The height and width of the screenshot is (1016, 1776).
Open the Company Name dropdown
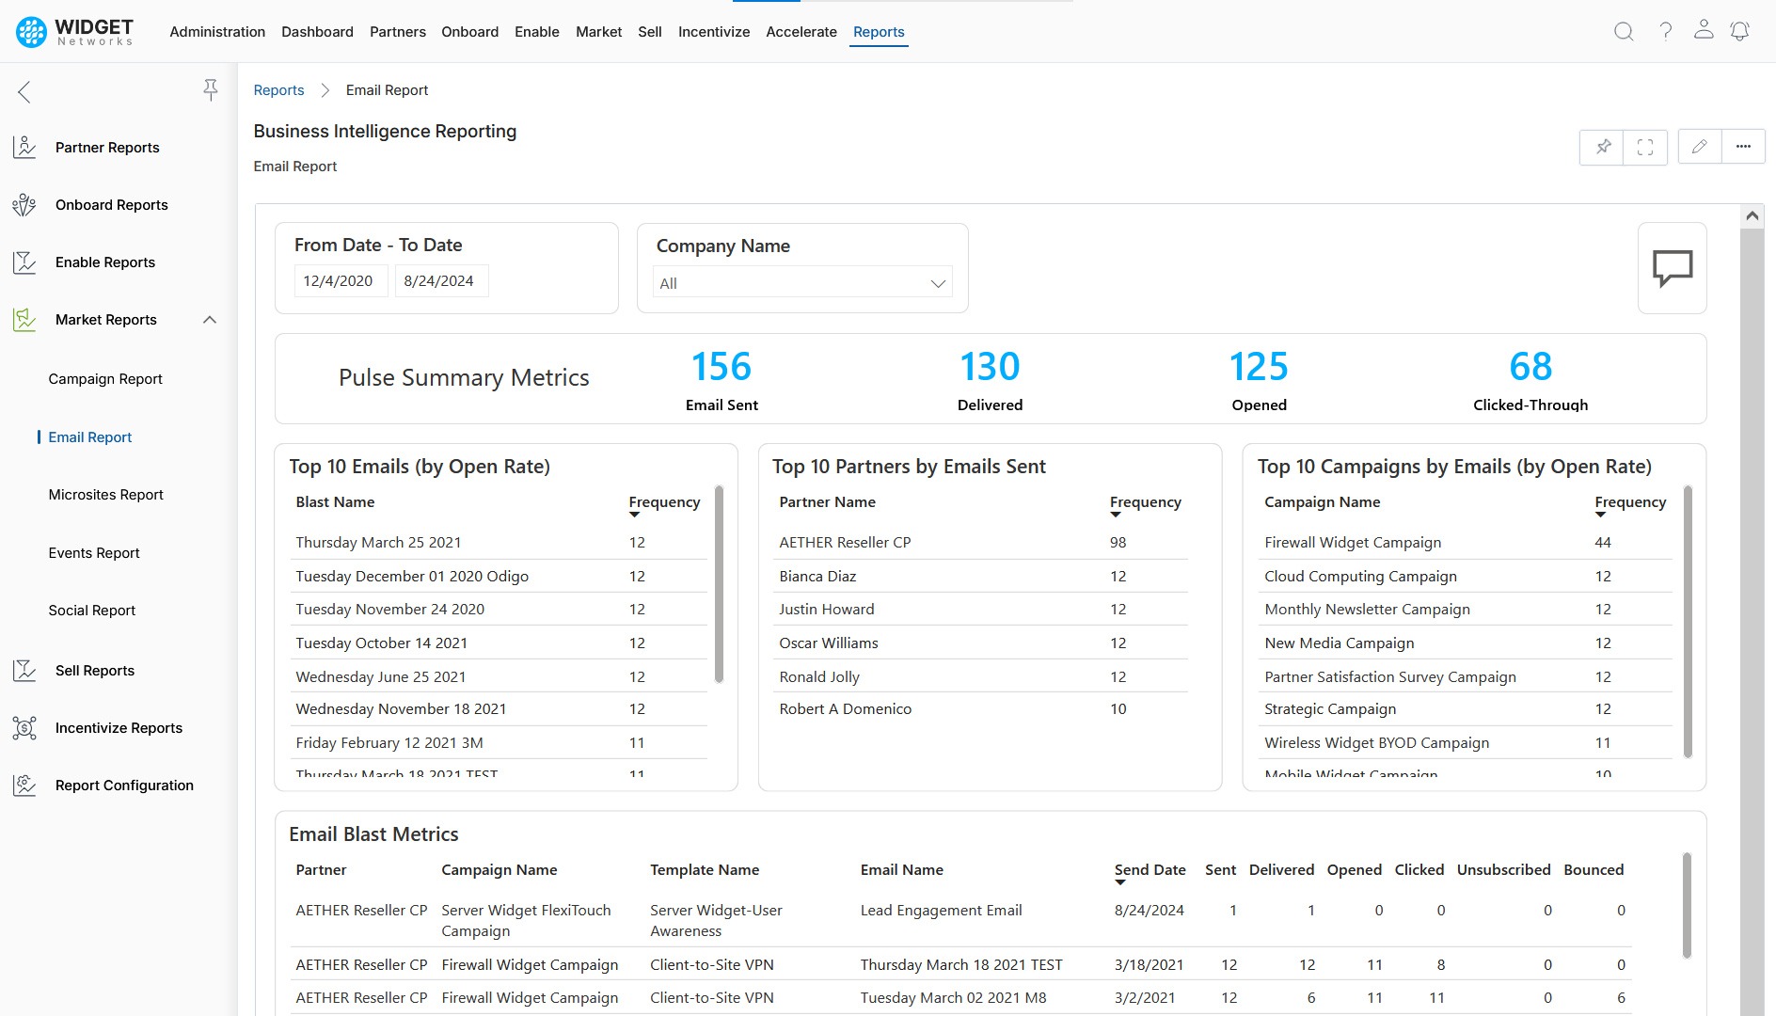tap(802, 283)
